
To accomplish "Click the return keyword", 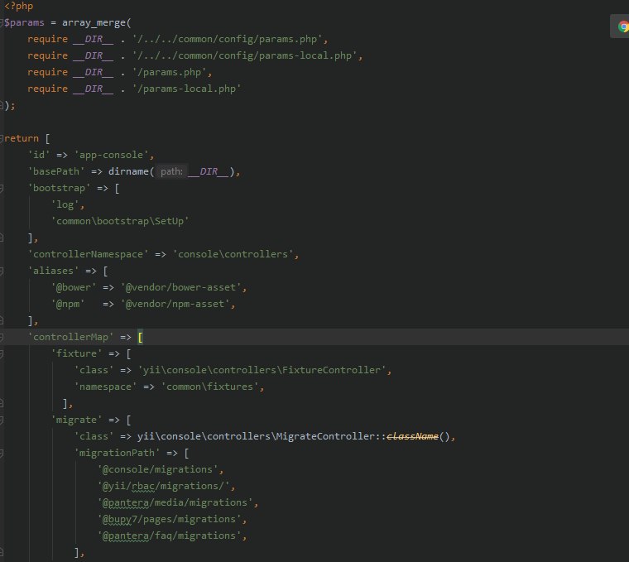I will 22,138.
